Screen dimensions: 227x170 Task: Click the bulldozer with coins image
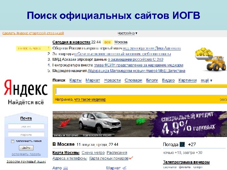(210, 59)
